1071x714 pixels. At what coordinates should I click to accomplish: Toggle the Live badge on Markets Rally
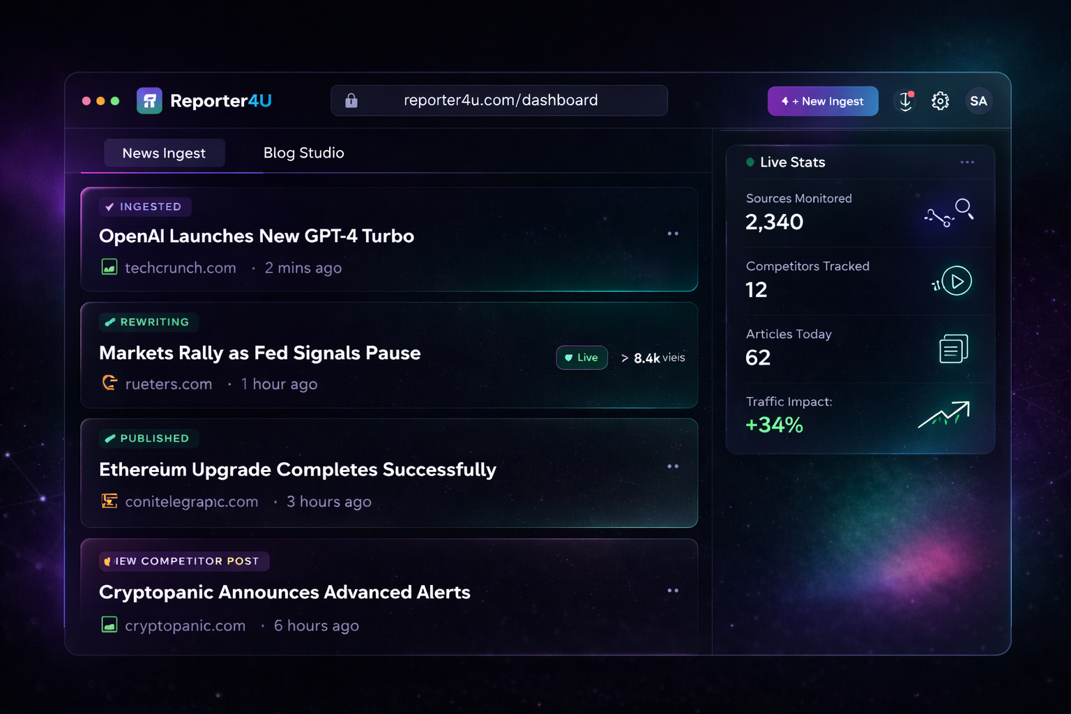[582, 357]
